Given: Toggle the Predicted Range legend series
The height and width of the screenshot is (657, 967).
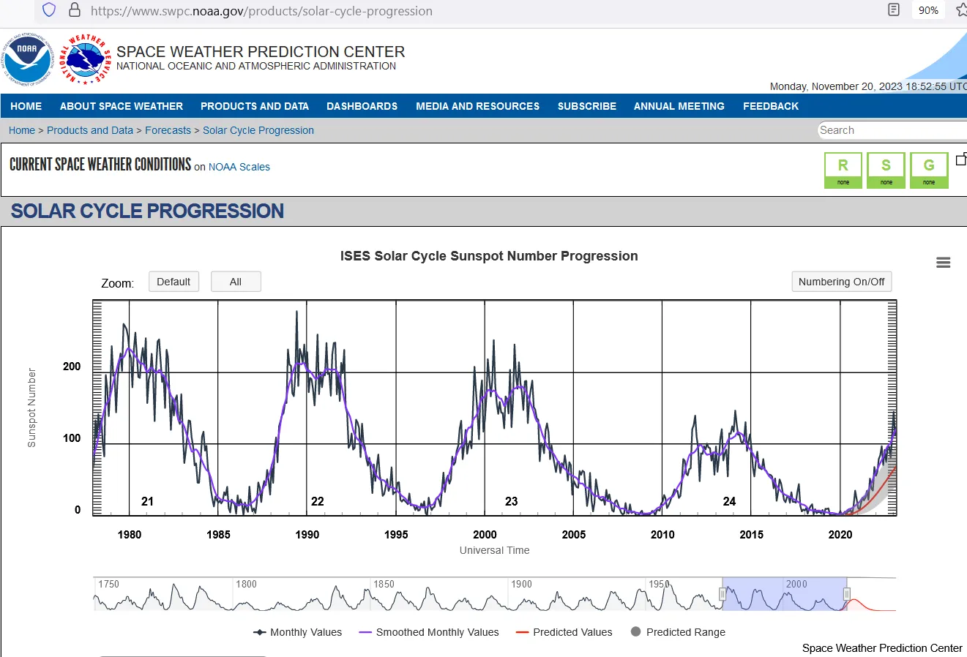Looking at the screenshot, I should [678, 632].
